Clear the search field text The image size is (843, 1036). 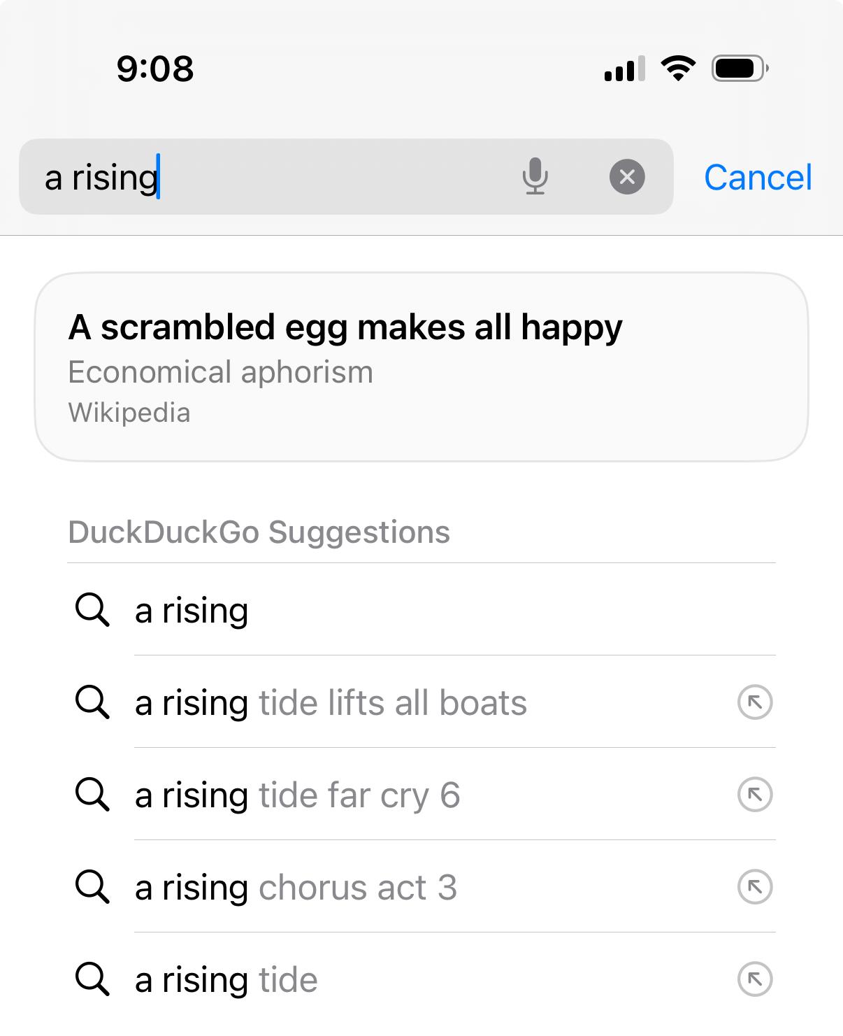[x=627, y=176]
